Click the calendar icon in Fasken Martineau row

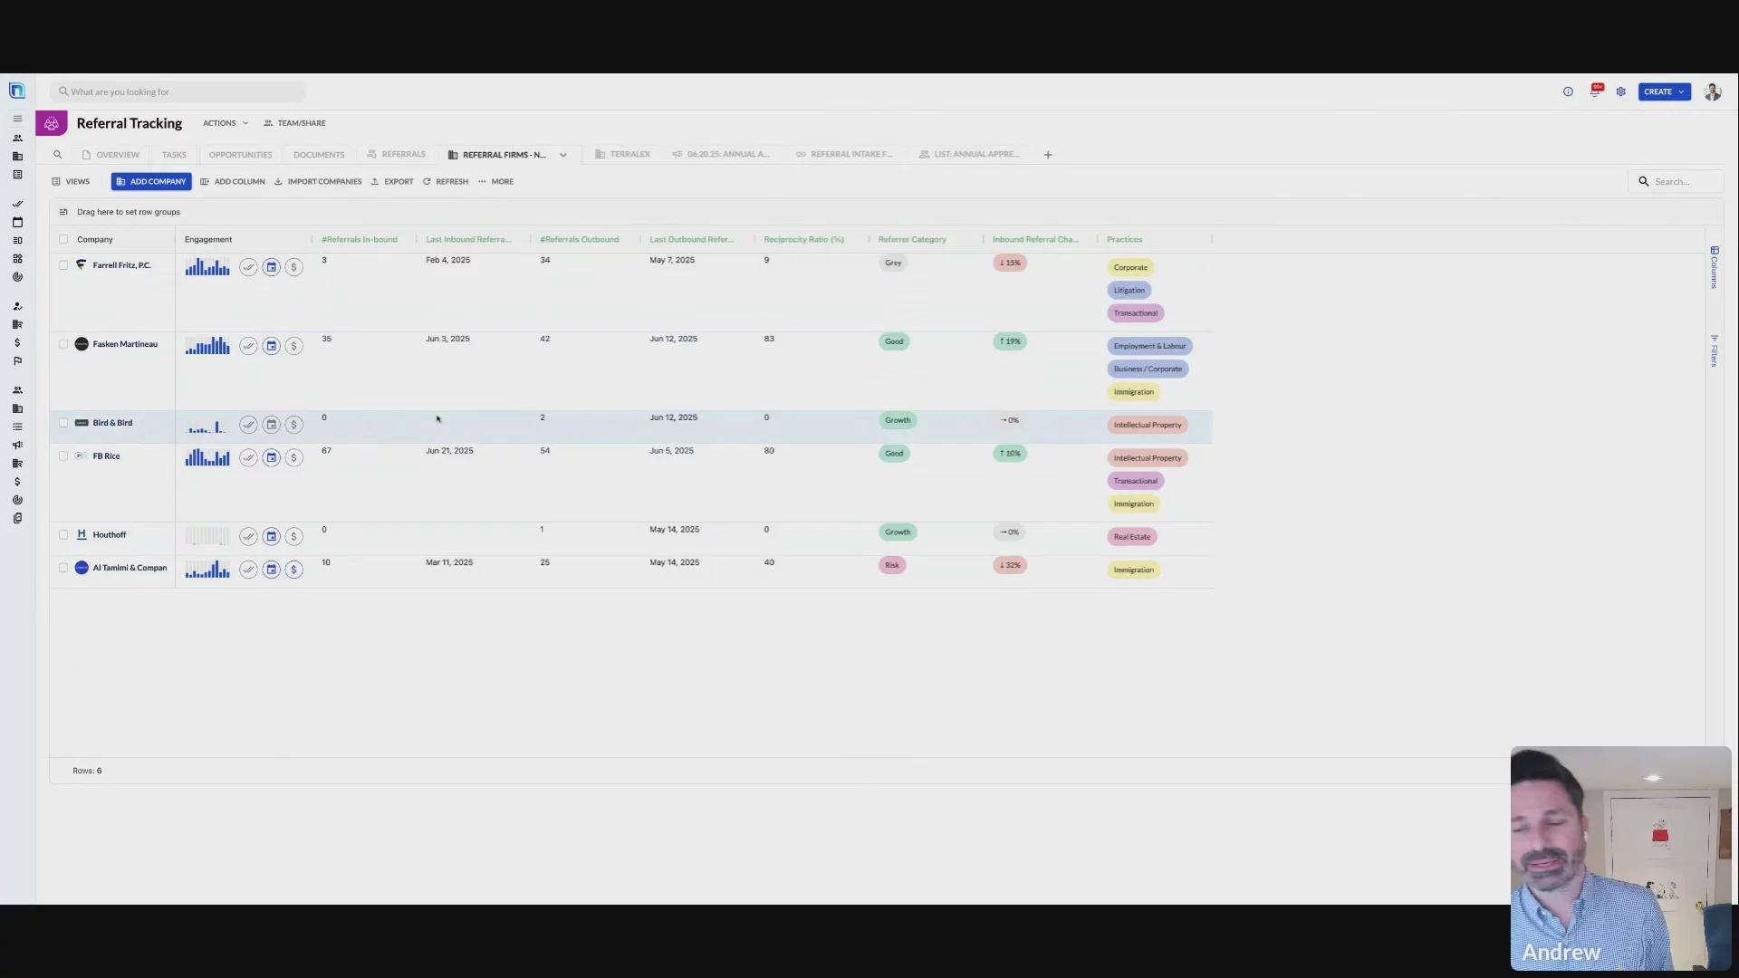pyautogui.click(x=271, y=346)
